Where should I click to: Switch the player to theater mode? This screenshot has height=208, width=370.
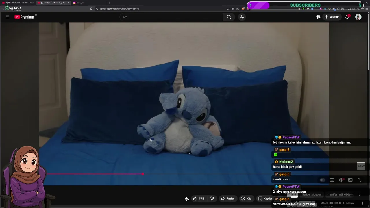point(350,180)
